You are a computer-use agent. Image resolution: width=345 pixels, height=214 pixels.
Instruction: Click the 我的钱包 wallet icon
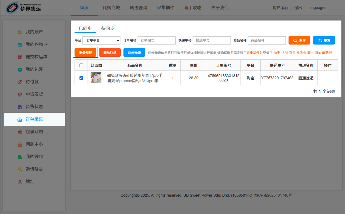tap(20, 157)
